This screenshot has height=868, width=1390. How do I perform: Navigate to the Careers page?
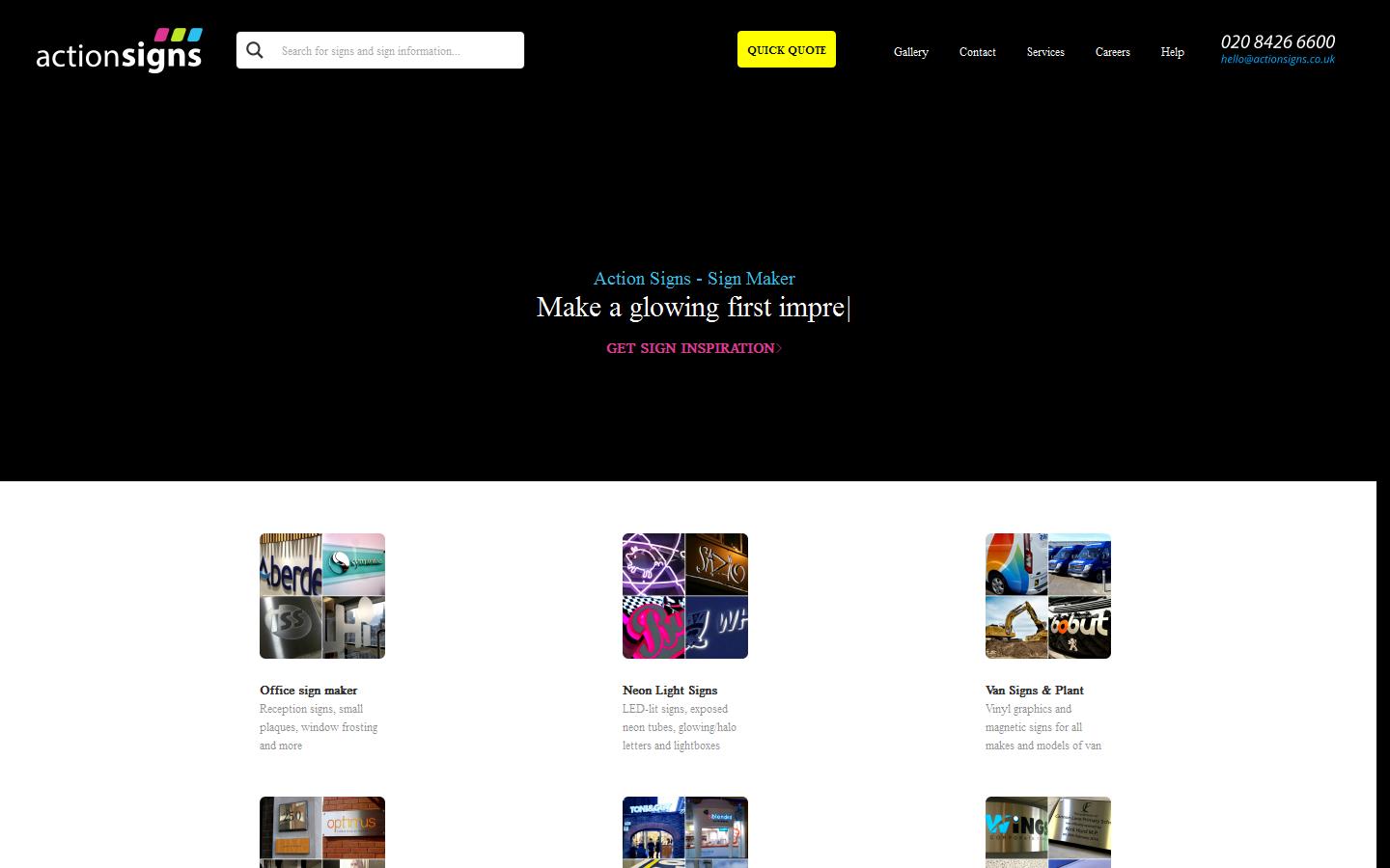coord(1112,52)
